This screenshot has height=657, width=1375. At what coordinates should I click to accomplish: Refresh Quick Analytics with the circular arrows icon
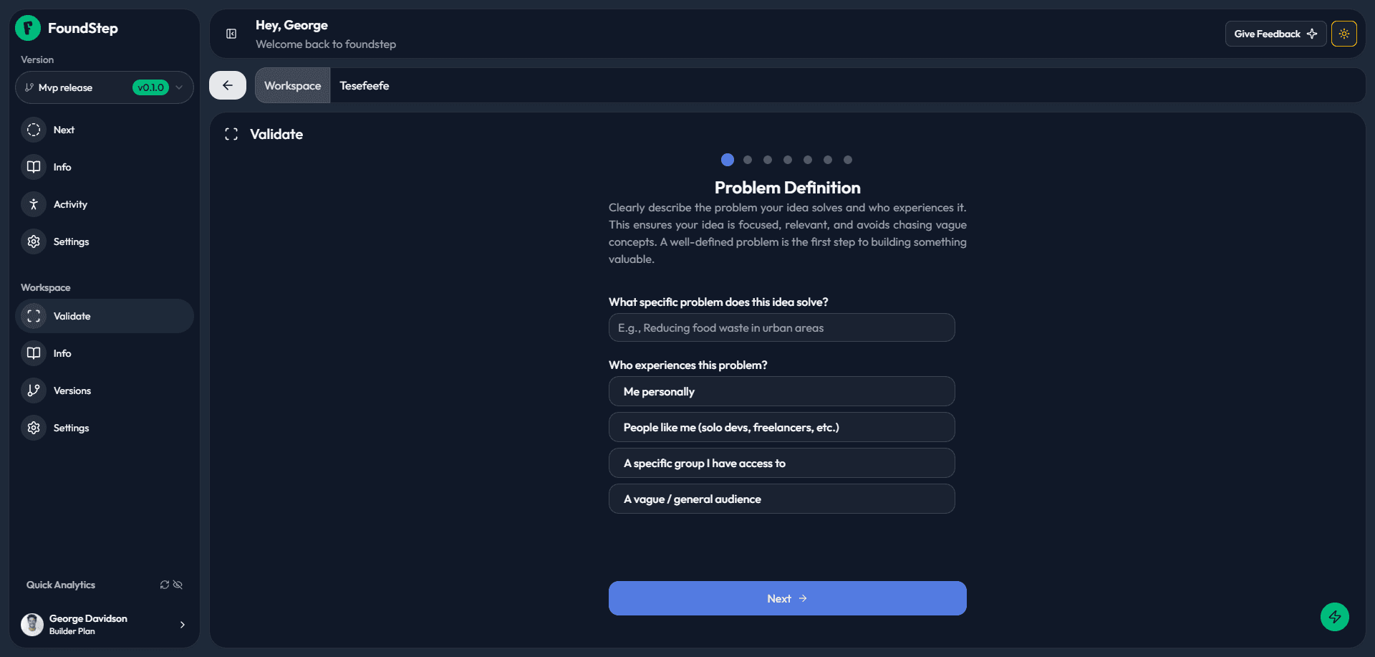164,585
